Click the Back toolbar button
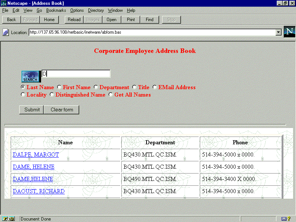Screen dimensions: 296x222 pyautogui.click(x=11, y=20)
